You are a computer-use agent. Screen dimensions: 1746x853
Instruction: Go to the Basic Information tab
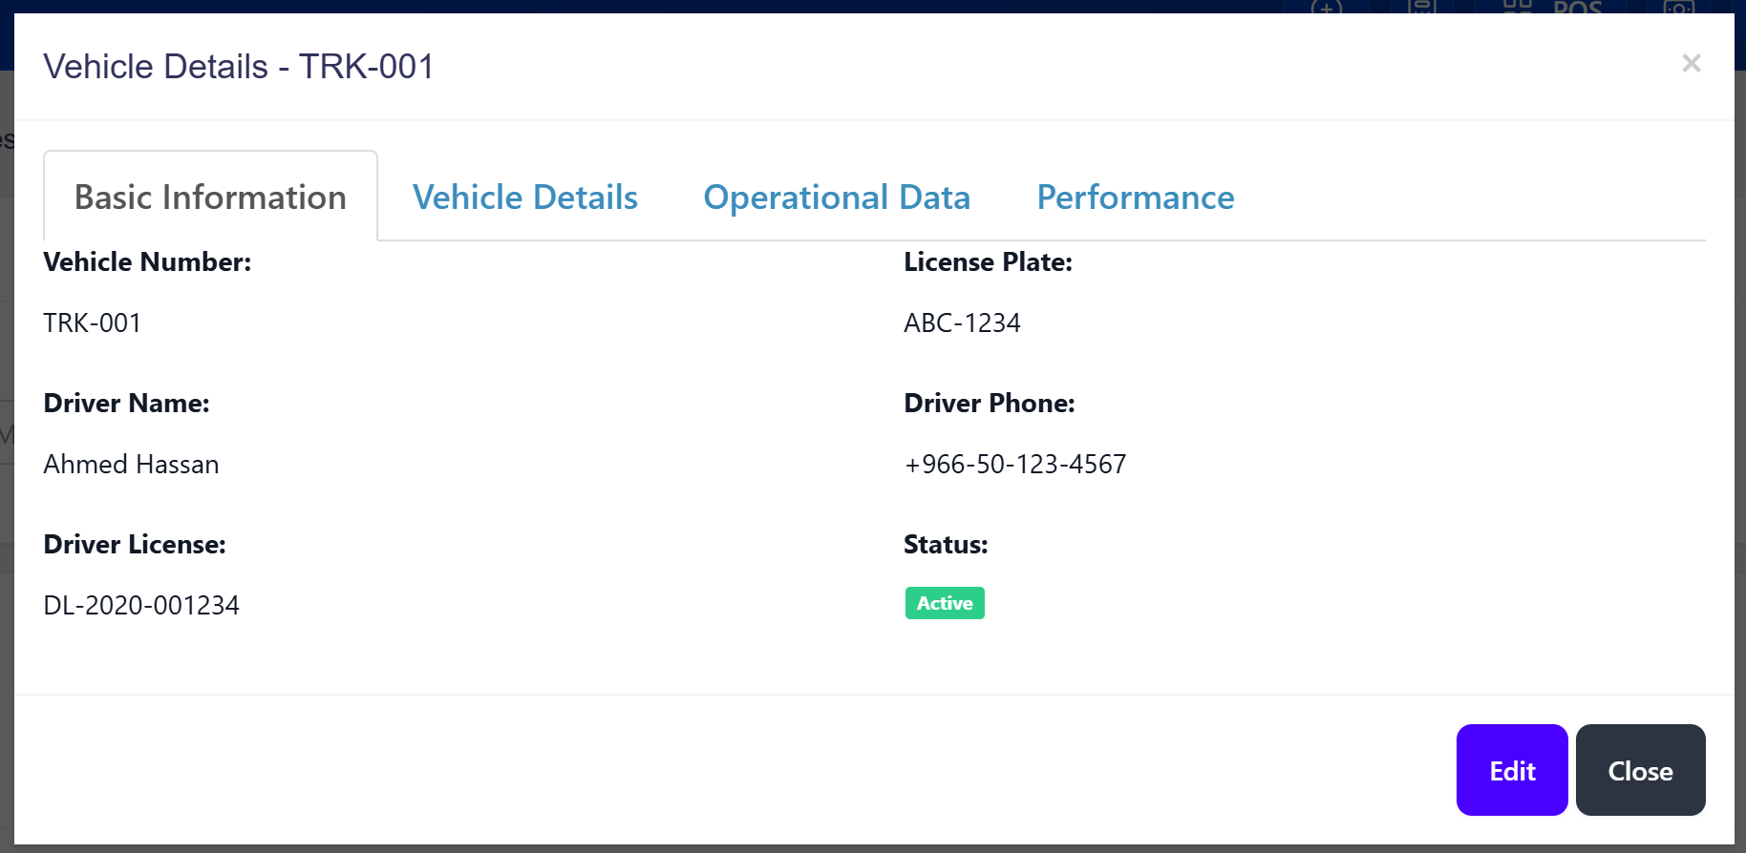tap(210, 198)
